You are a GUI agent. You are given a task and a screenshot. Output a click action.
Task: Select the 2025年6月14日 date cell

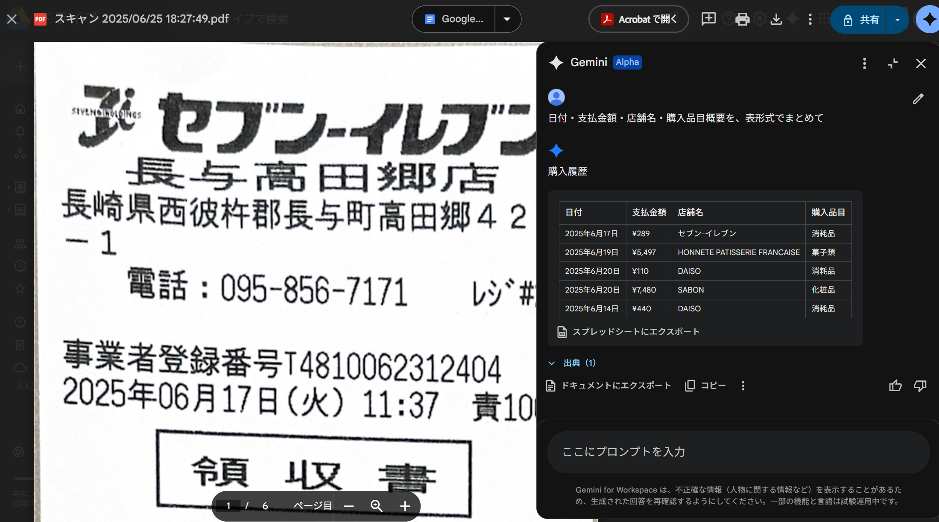coord(592,309)
